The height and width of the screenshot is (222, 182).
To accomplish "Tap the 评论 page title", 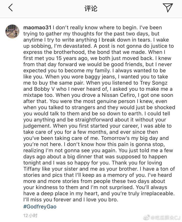I will tap(91, 8).
